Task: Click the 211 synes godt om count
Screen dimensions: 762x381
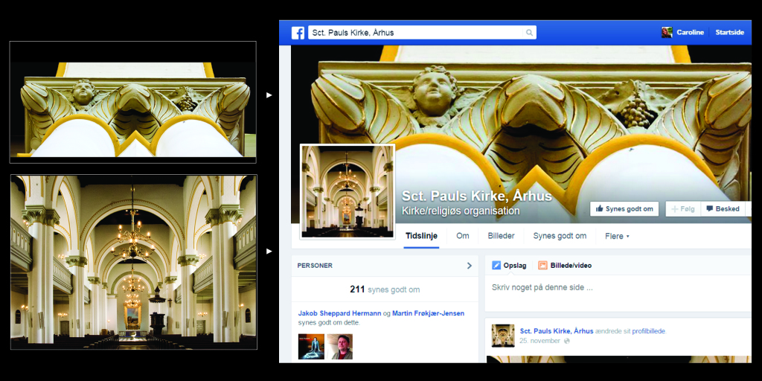Action: (385, 289)
